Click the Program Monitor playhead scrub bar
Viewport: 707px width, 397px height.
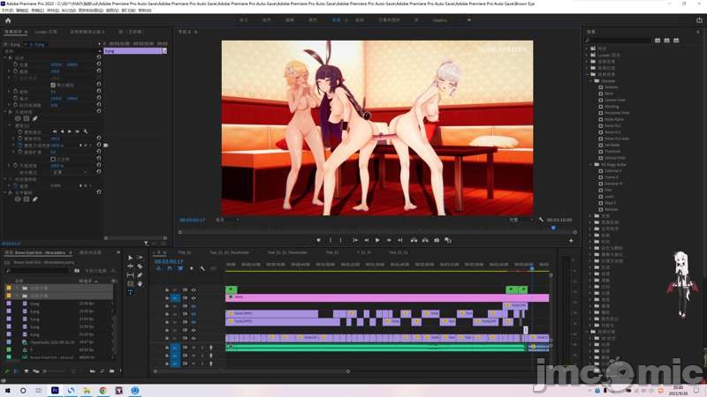click(371, 228)
